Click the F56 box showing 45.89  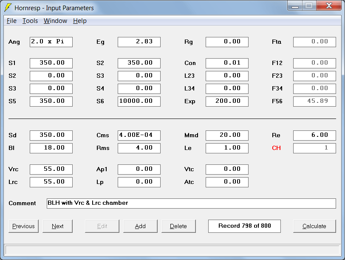click(315, 102)
